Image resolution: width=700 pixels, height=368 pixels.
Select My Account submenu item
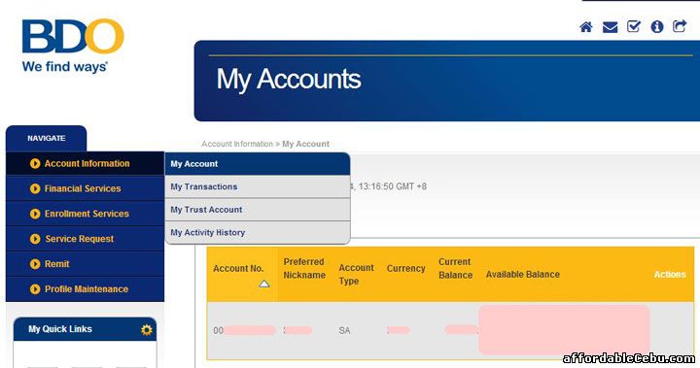click(x=258, y=164)
